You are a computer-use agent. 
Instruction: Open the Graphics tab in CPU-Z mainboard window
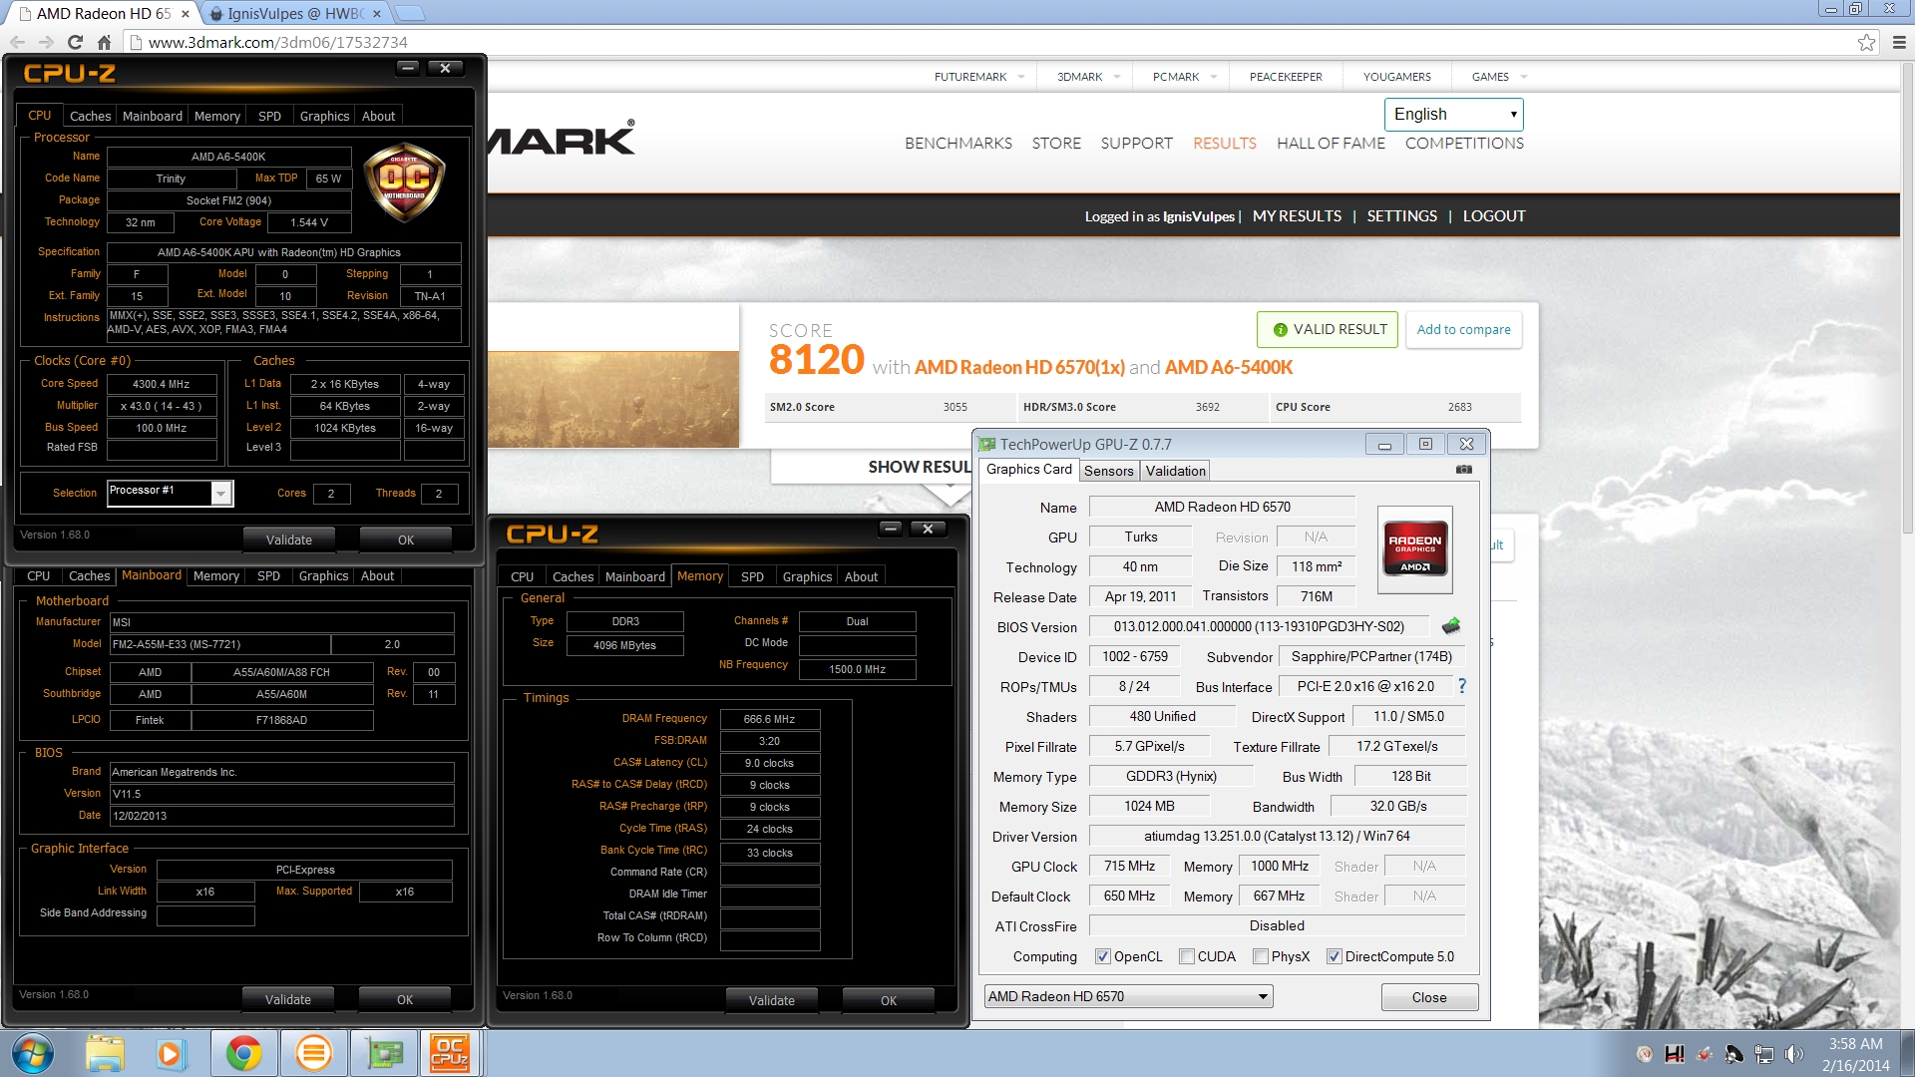(323, 575)
